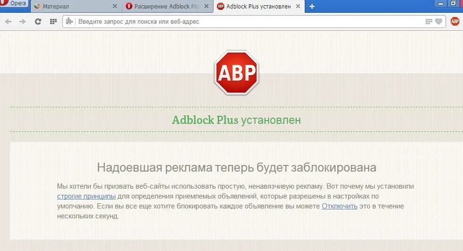Click the Надоевшая реклама теперь будет заблокирована heading
Viewport: 463px width, 251px height.
pos(237,167)
